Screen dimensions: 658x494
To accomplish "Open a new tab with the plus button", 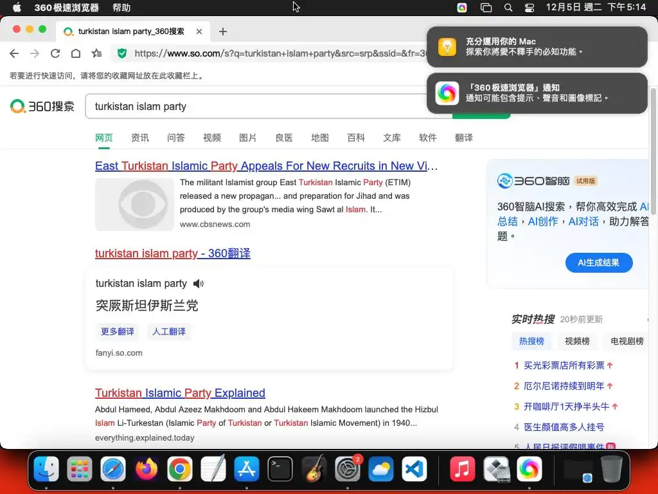I will pyautogui.click(x=223, y=32).
